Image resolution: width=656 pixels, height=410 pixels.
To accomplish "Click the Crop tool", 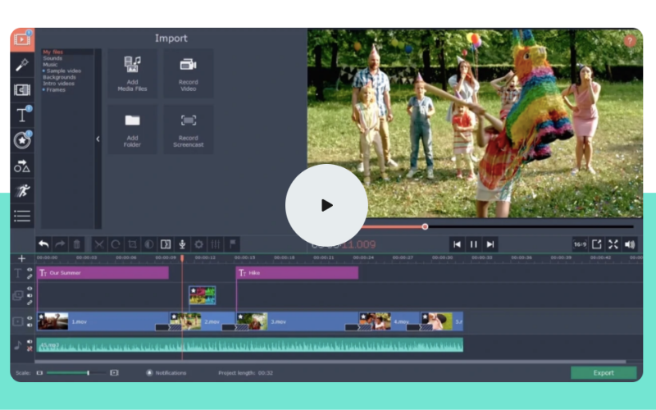I will (132, 244).
